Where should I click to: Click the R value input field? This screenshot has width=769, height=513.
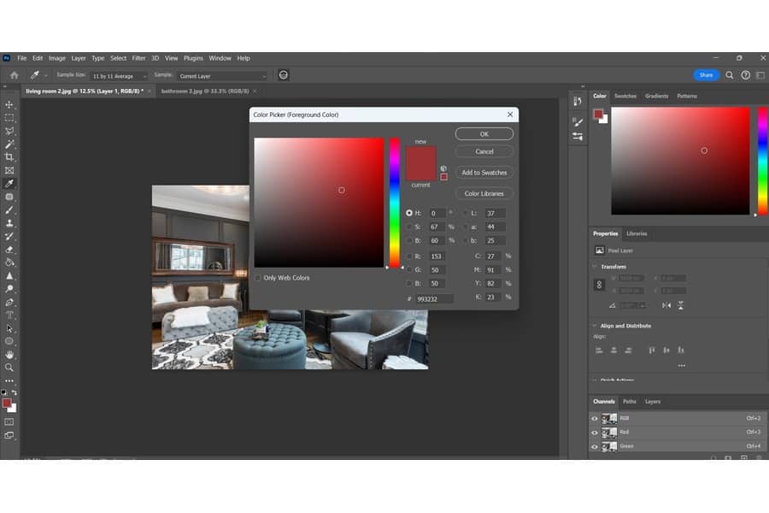437,256
